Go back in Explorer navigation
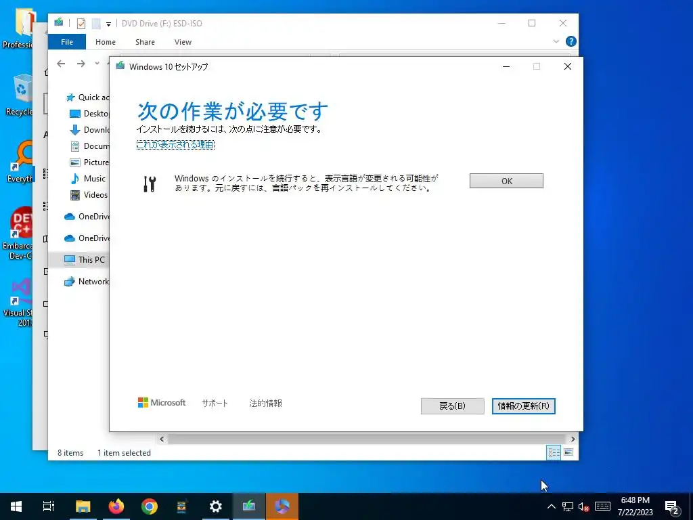Screen dimensions: 693x520 pyautogui.click(x=61, y=64)
